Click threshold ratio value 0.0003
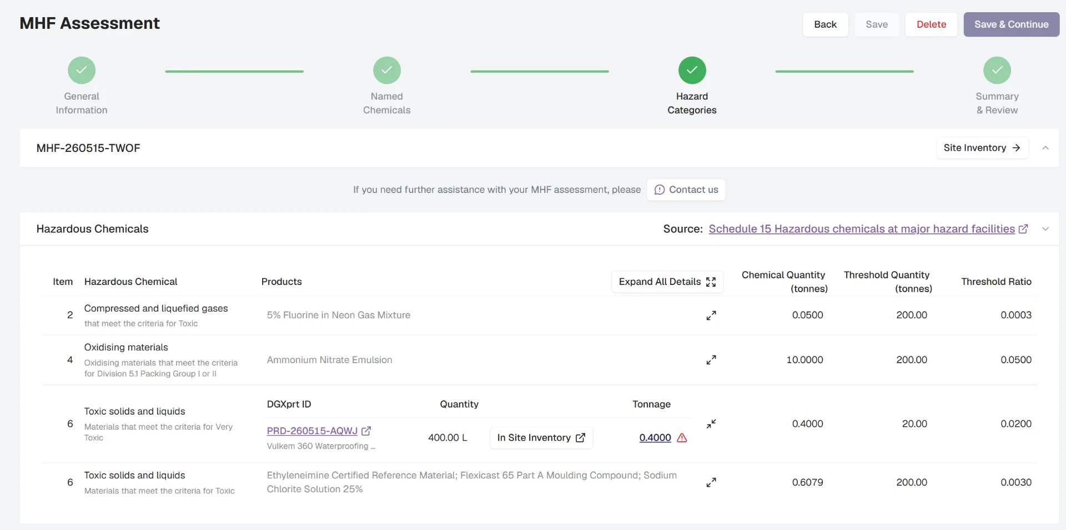Viewport: 1066px width, 530px height. click(x=1016, y=315)
